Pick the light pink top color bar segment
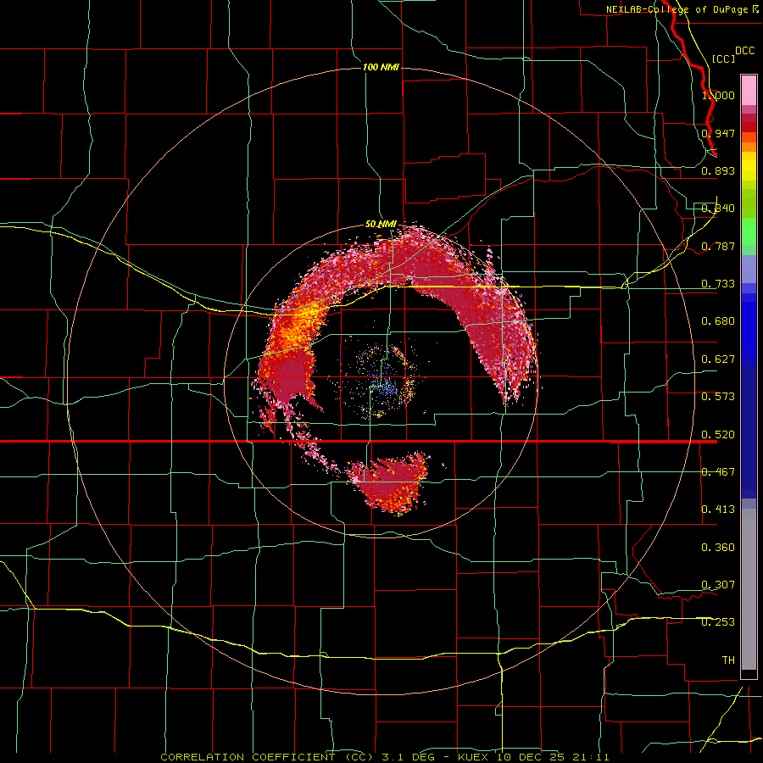This screenshot has height=763, width=763. pyautogui.click(x=749, y=90)
